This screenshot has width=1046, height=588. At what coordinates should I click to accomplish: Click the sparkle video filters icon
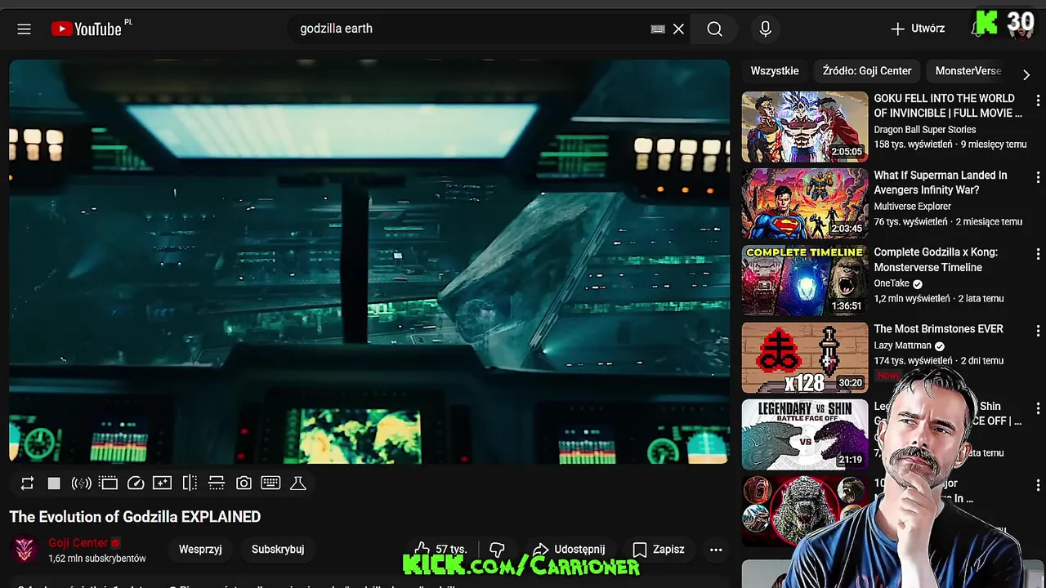pyautogui.click(x=163, y=483)
